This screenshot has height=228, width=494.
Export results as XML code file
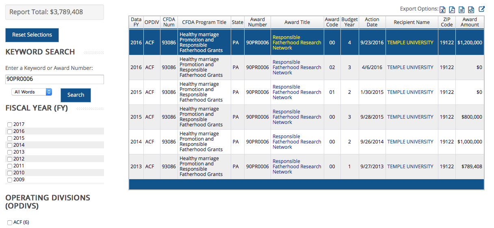[471, 10]
